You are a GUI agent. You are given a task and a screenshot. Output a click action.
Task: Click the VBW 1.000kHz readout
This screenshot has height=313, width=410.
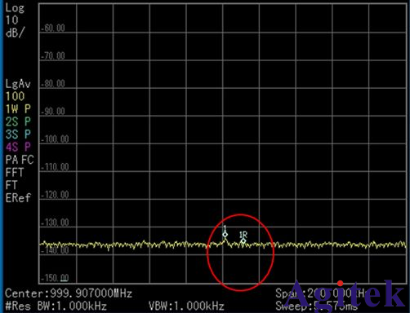pyautogui.click(x=186, y=306)
